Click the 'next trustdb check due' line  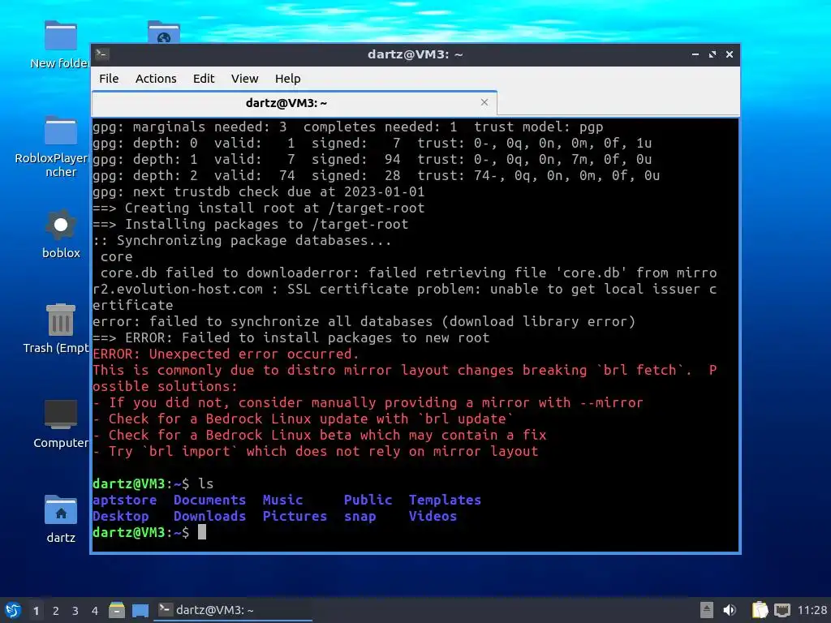259,191
